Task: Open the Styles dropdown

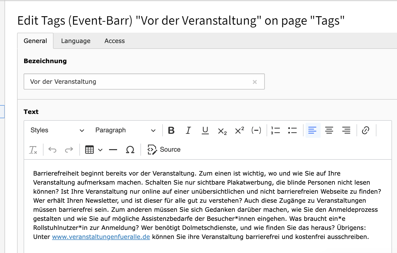Action: 57,130
